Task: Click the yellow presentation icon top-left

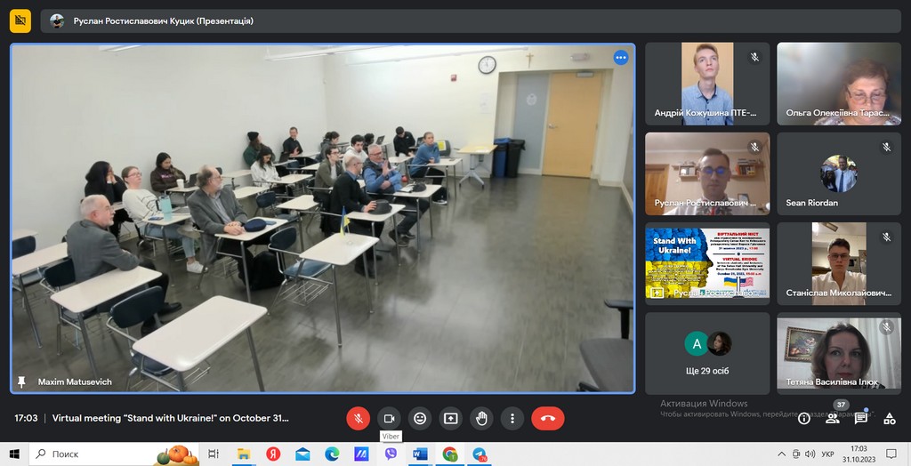Action: coord(20,20)
